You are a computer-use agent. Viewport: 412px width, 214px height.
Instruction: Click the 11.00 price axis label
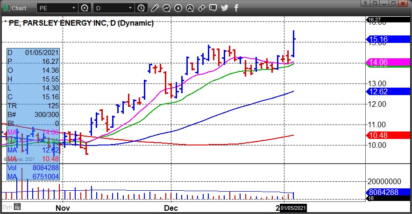pos(377,124)
